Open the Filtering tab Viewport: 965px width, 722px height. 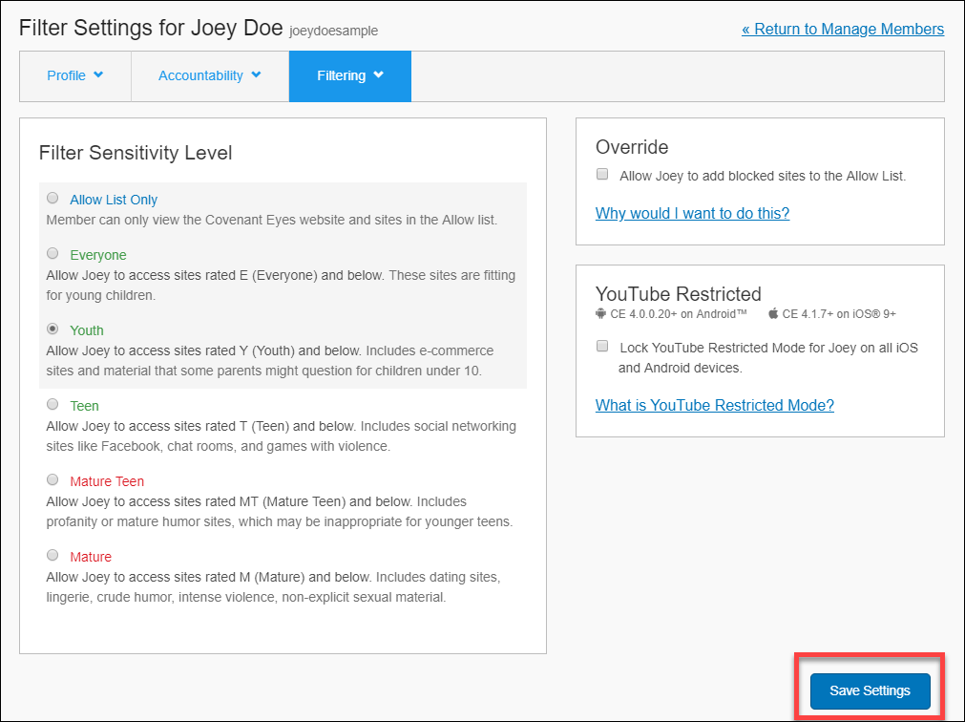350,76
